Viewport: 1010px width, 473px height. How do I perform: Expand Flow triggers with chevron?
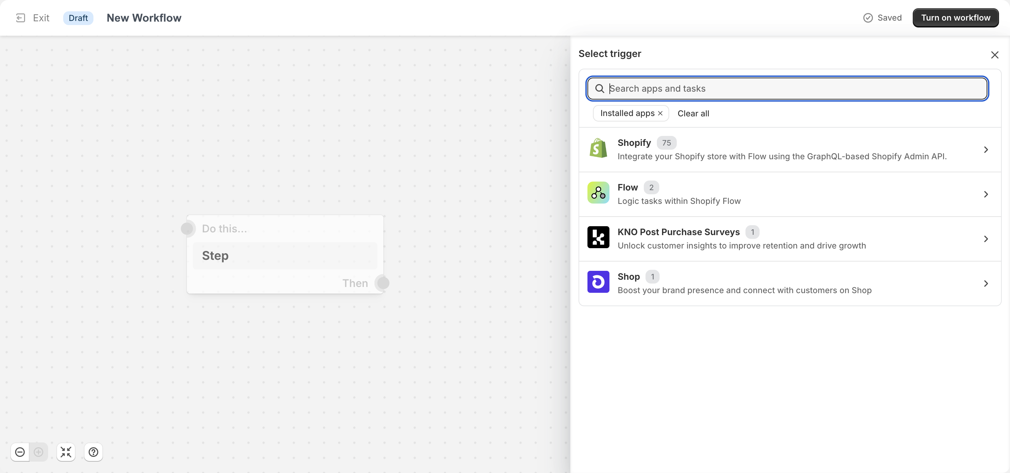point(986,194)
